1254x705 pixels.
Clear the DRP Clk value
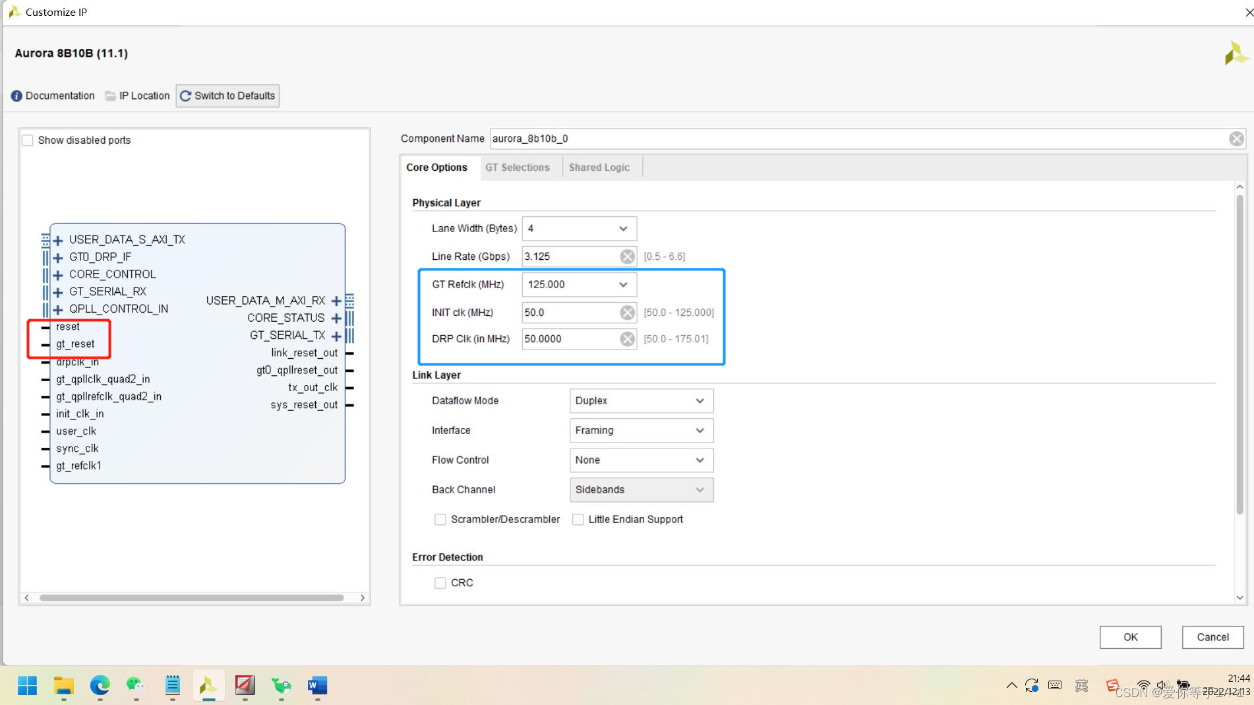627,339
